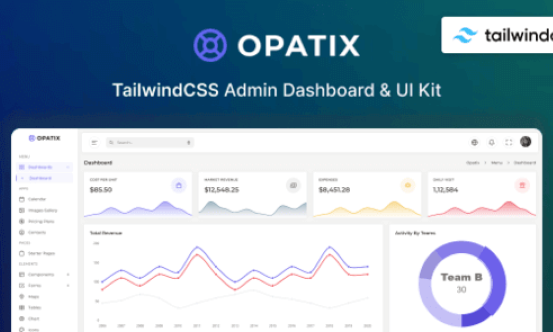This screenshot has height=332, width=553.
Task: Click the Team B label in the donut chart
Action: pyautogui.click(x=461, y=277)
